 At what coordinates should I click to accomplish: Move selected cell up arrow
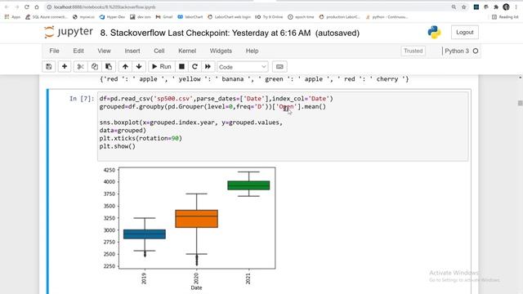tap(125, 67)
